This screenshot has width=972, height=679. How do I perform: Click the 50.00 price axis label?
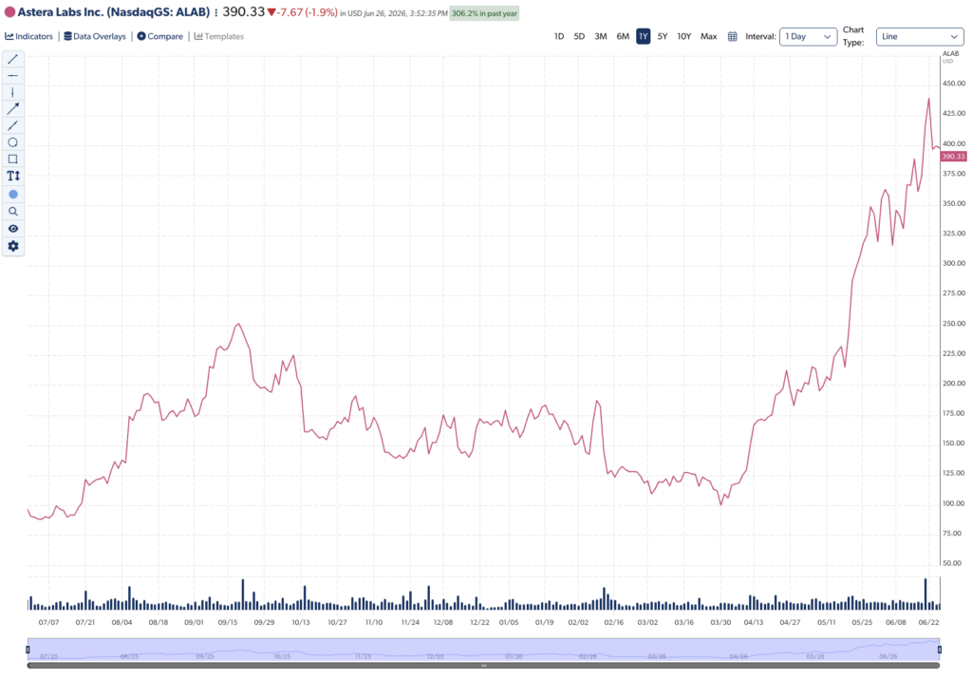click(x=951, y=564)
